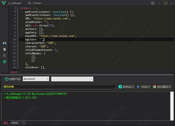This screenshot has width=175, height=126.
Task: Run code with V8运行 button
Action: coord(143,87)
